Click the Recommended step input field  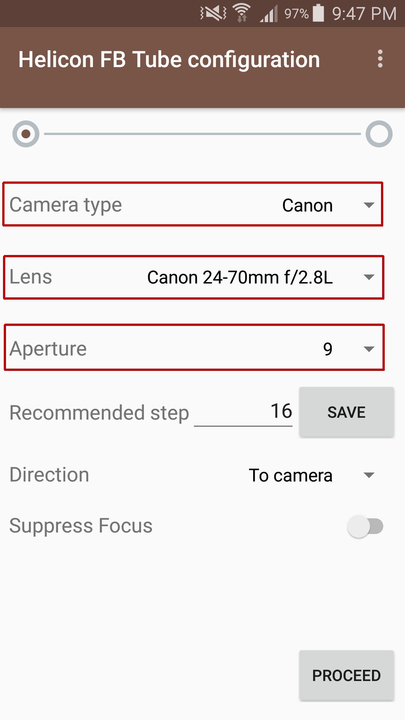243,411
